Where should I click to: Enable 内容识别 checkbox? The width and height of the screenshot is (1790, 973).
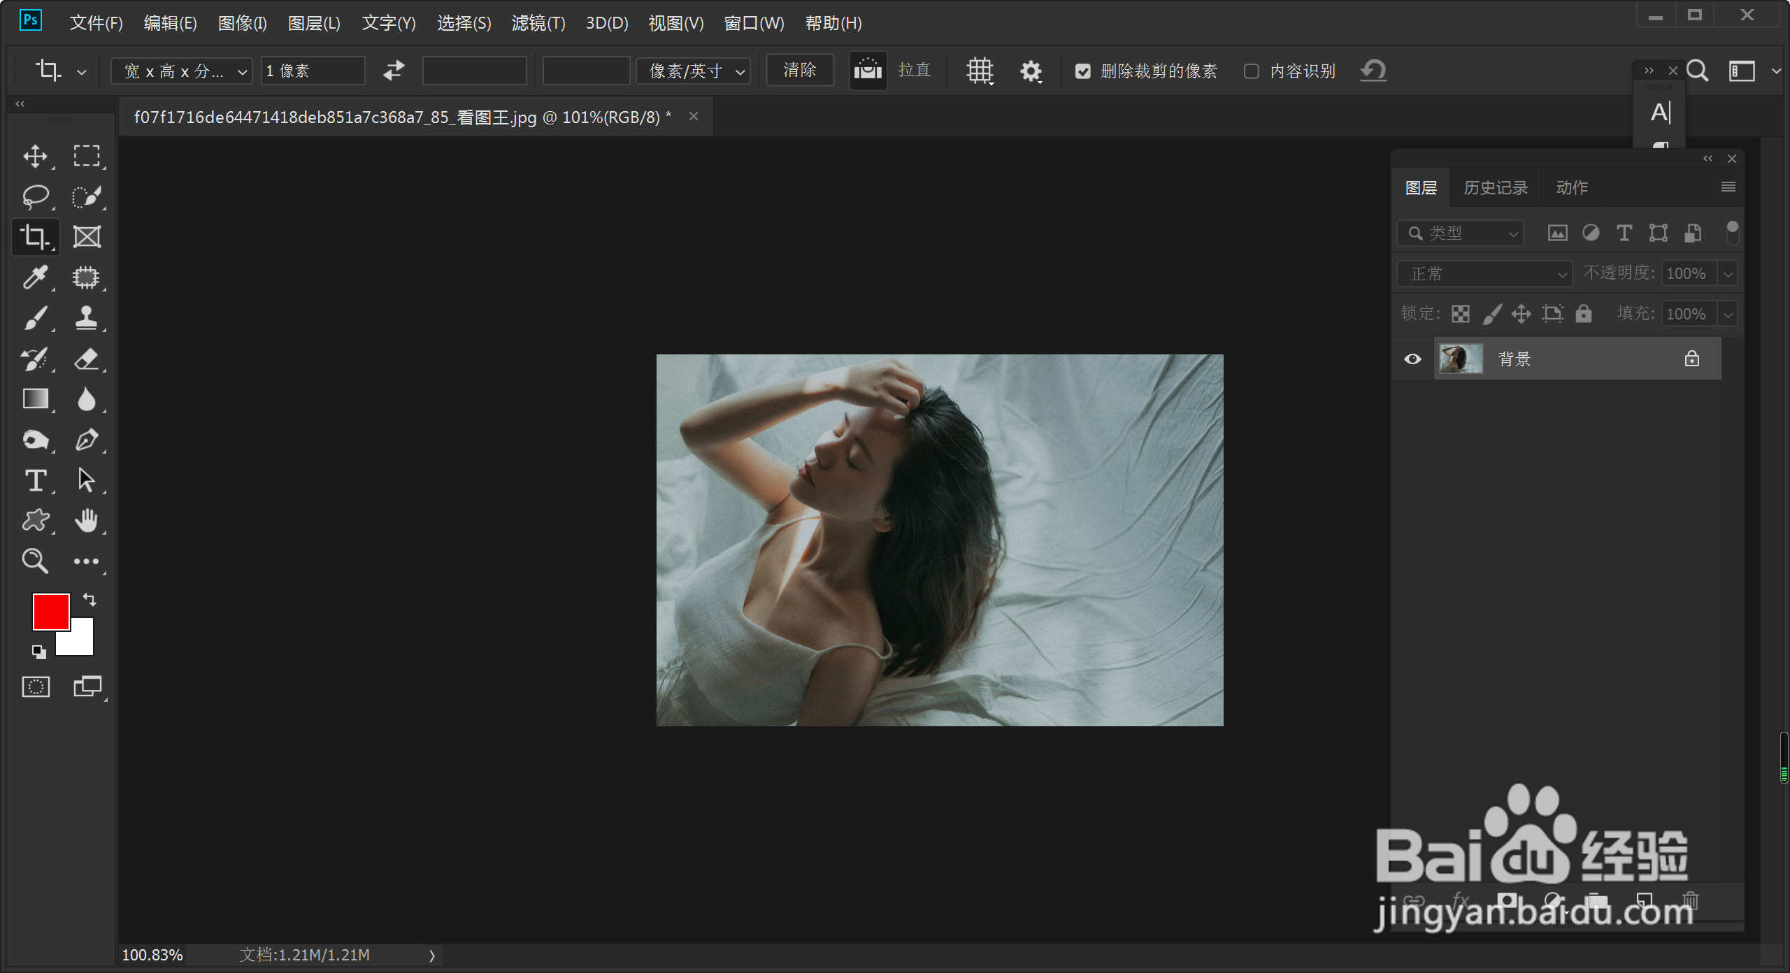[x=1252, y=71]
